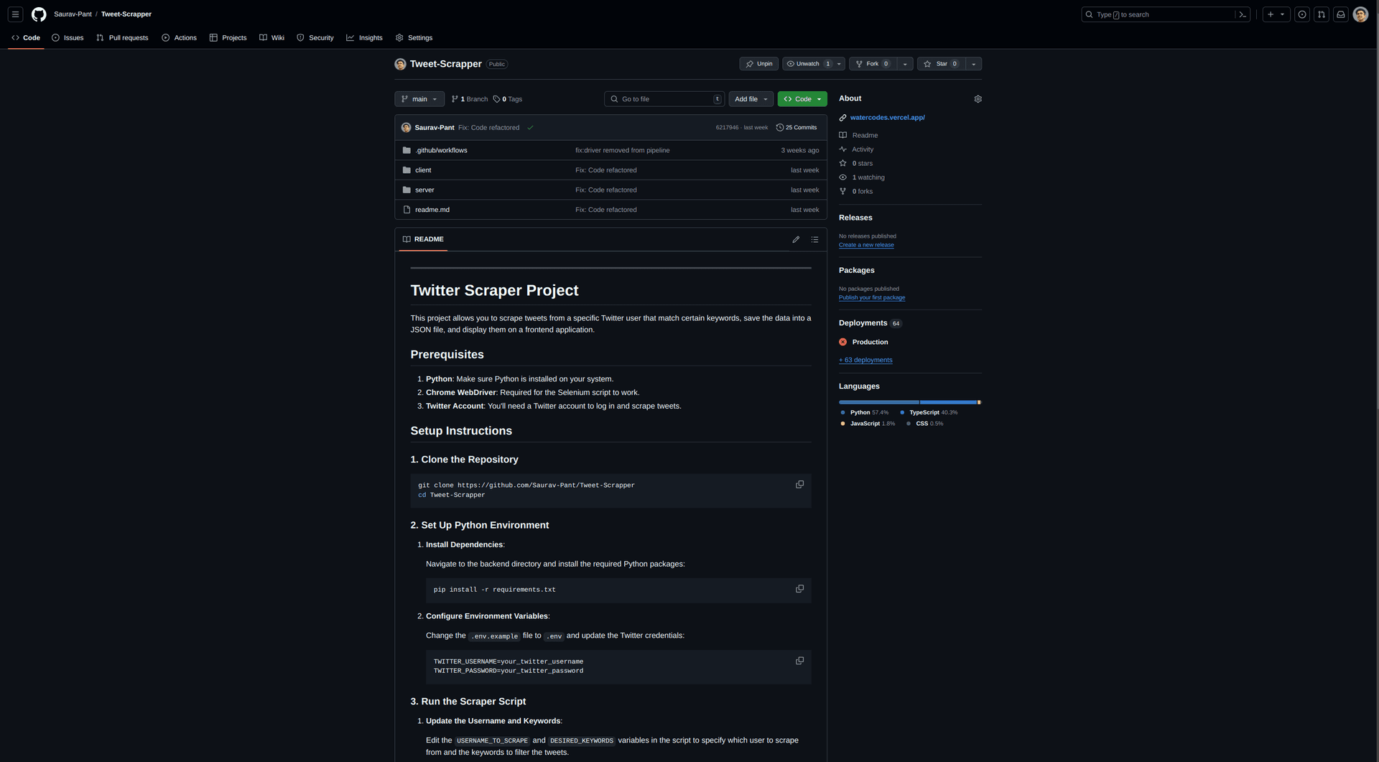Switch to the Code tab
This screenshot has height=762, width=1379.
click(26, 38)
